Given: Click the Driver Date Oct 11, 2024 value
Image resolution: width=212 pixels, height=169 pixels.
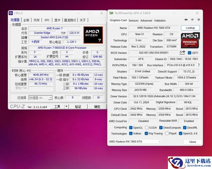Looking at the screenshot, I should tap(141, 102).
